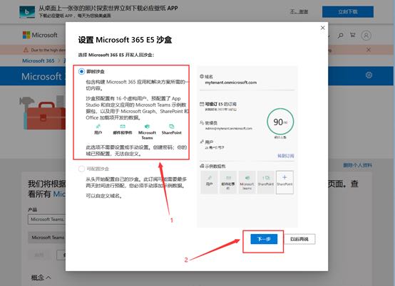Open the account profile avatar icon
Screen dimensions: 395x286
pos(366,35)
